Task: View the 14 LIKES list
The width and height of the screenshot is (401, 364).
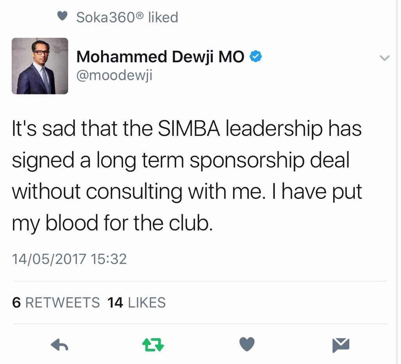Action: point(136,303)
